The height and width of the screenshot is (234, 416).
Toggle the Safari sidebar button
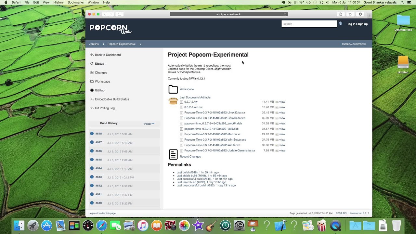tap(119, 14)
